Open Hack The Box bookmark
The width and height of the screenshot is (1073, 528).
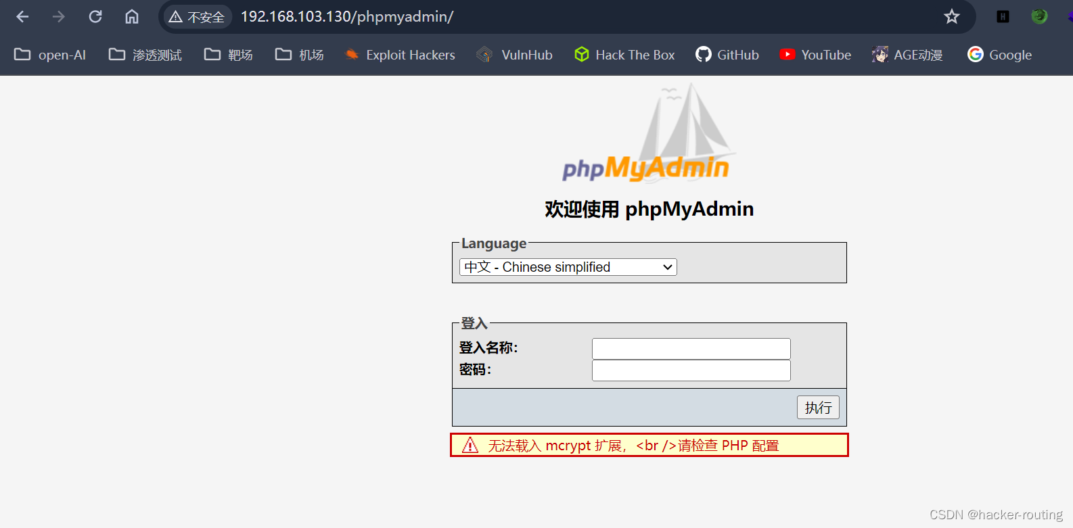coord(624,55)
